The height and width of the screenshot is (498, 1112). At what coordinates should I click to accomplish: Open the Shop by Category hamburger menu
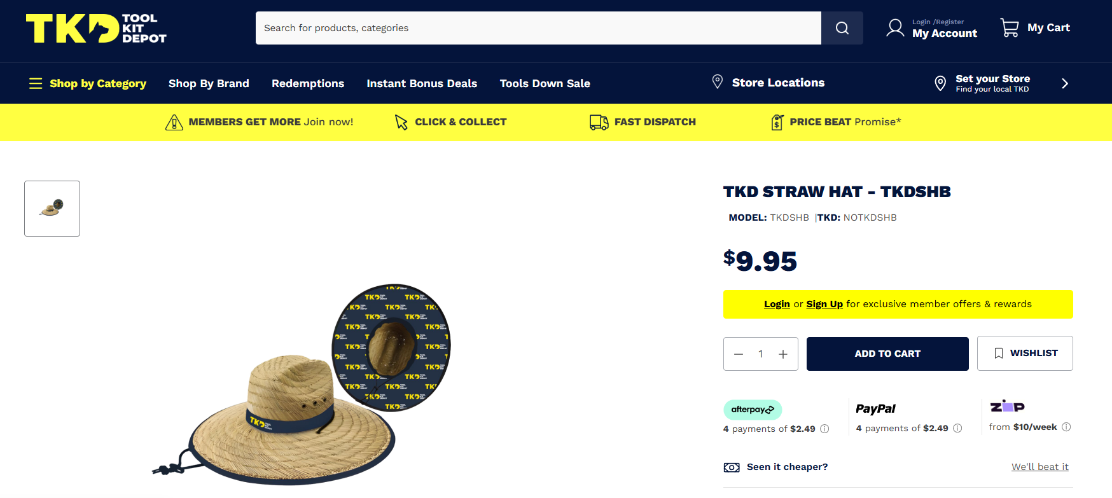tap(36, 83)
